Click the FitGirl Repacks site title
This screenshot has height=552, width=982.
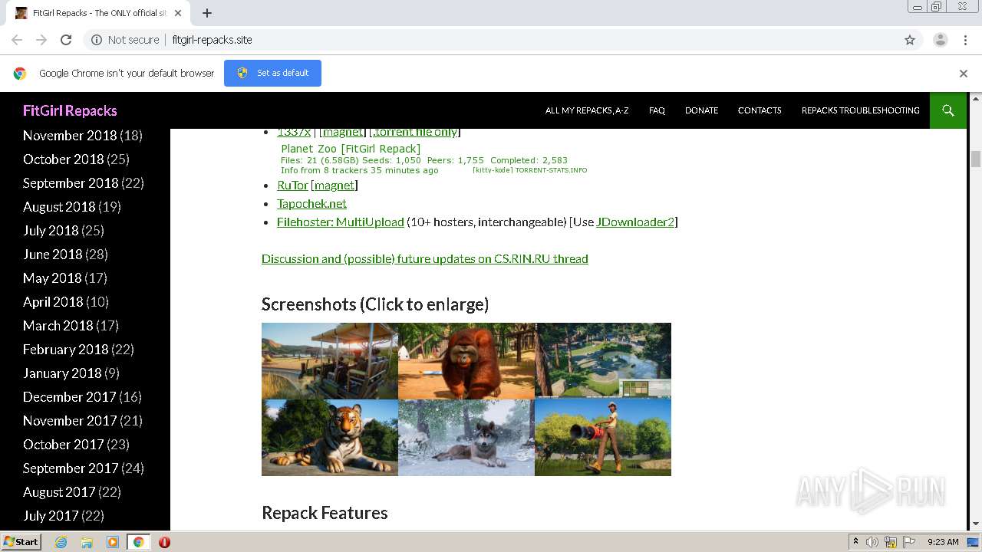70,110
